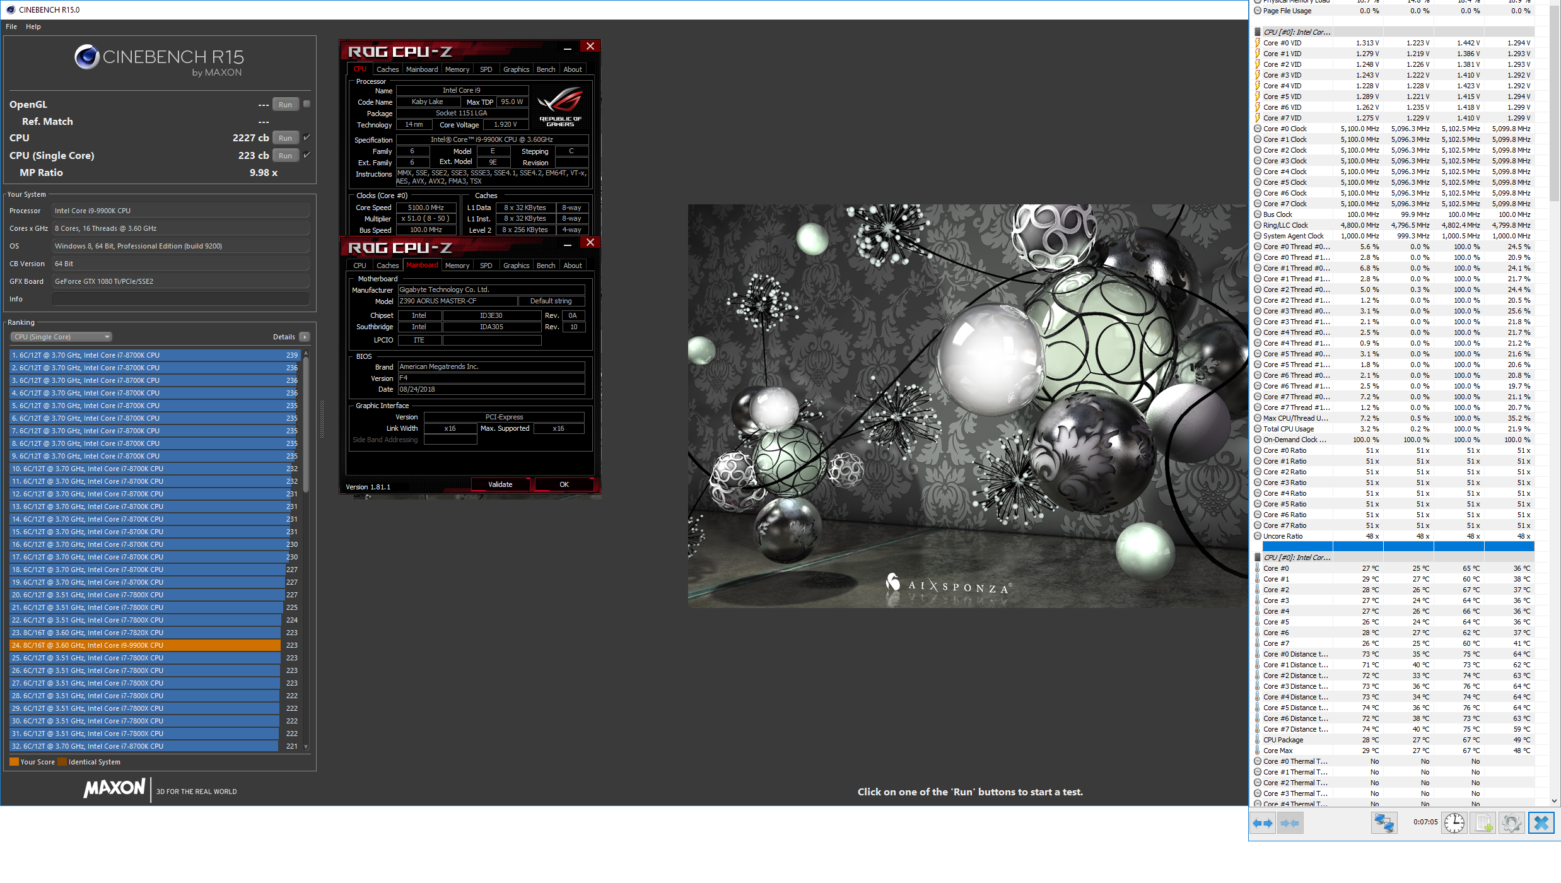This screenshot has height=883, width=1561.
Task: Run the CPU (Single Core) benchmark
Action: [286, 156]
